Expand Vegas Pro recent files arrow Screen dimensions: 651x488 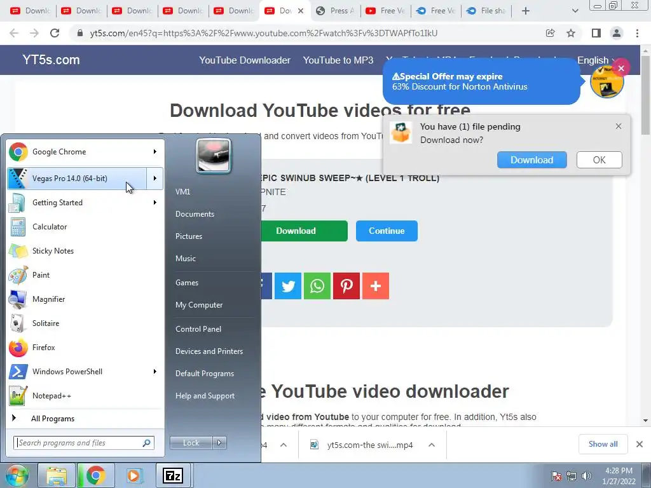point(155,179)
